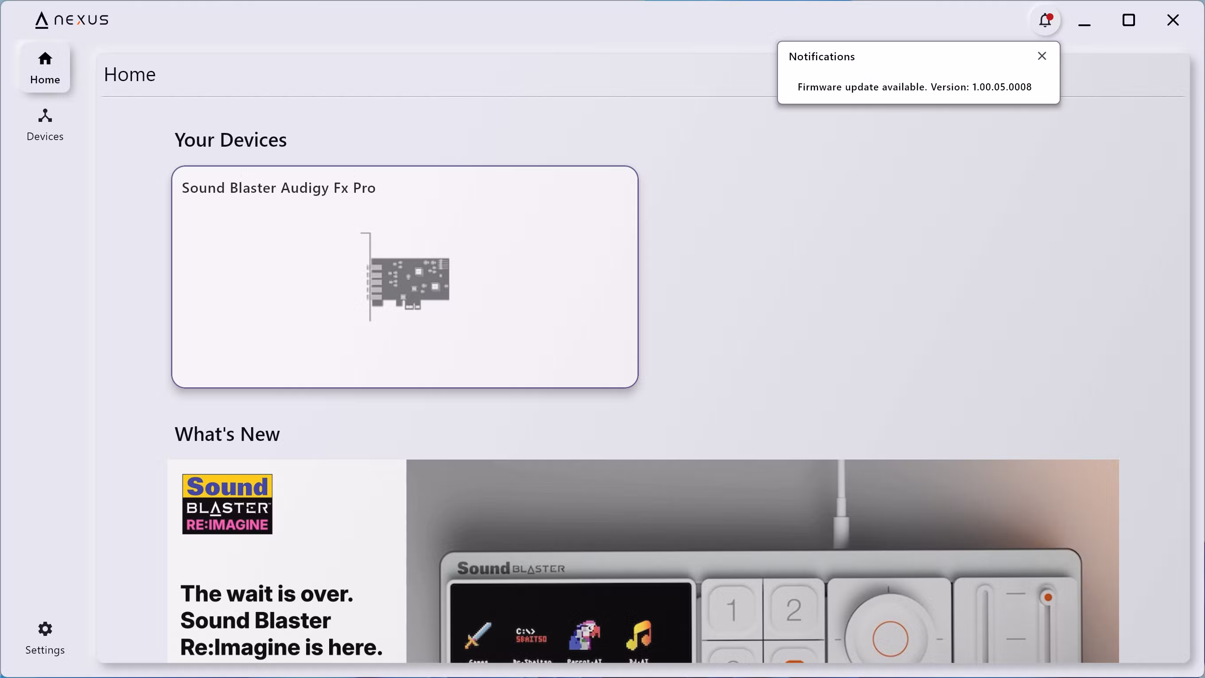The width and height of the screenshot is (1205, 678).
Task: Click the What's New heading
Action: (x=227, y=434)
